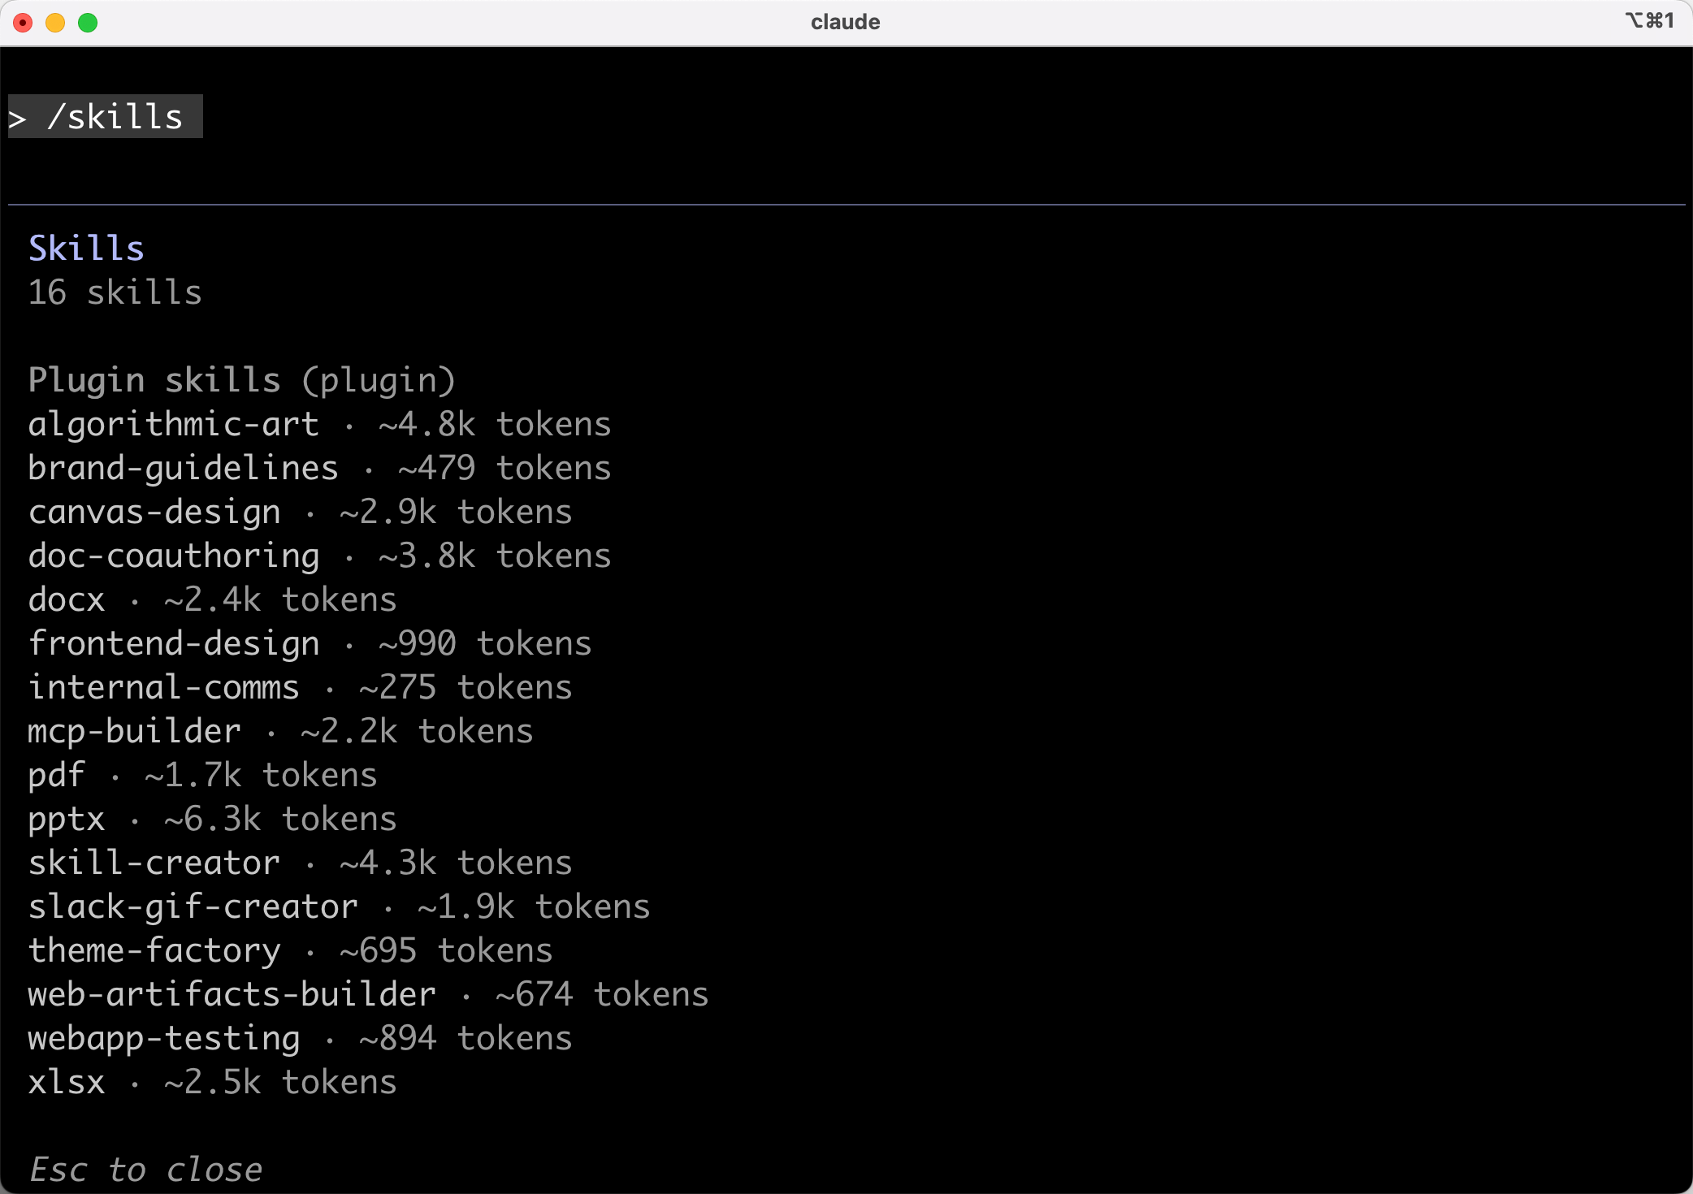Select the algorithmic-art skill entry

pos(173,425)
